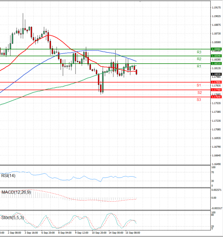Click the 1.17535 price axis value
This screenshot has height=237, width=223.
pyautogui.click(x=216, y=103)
